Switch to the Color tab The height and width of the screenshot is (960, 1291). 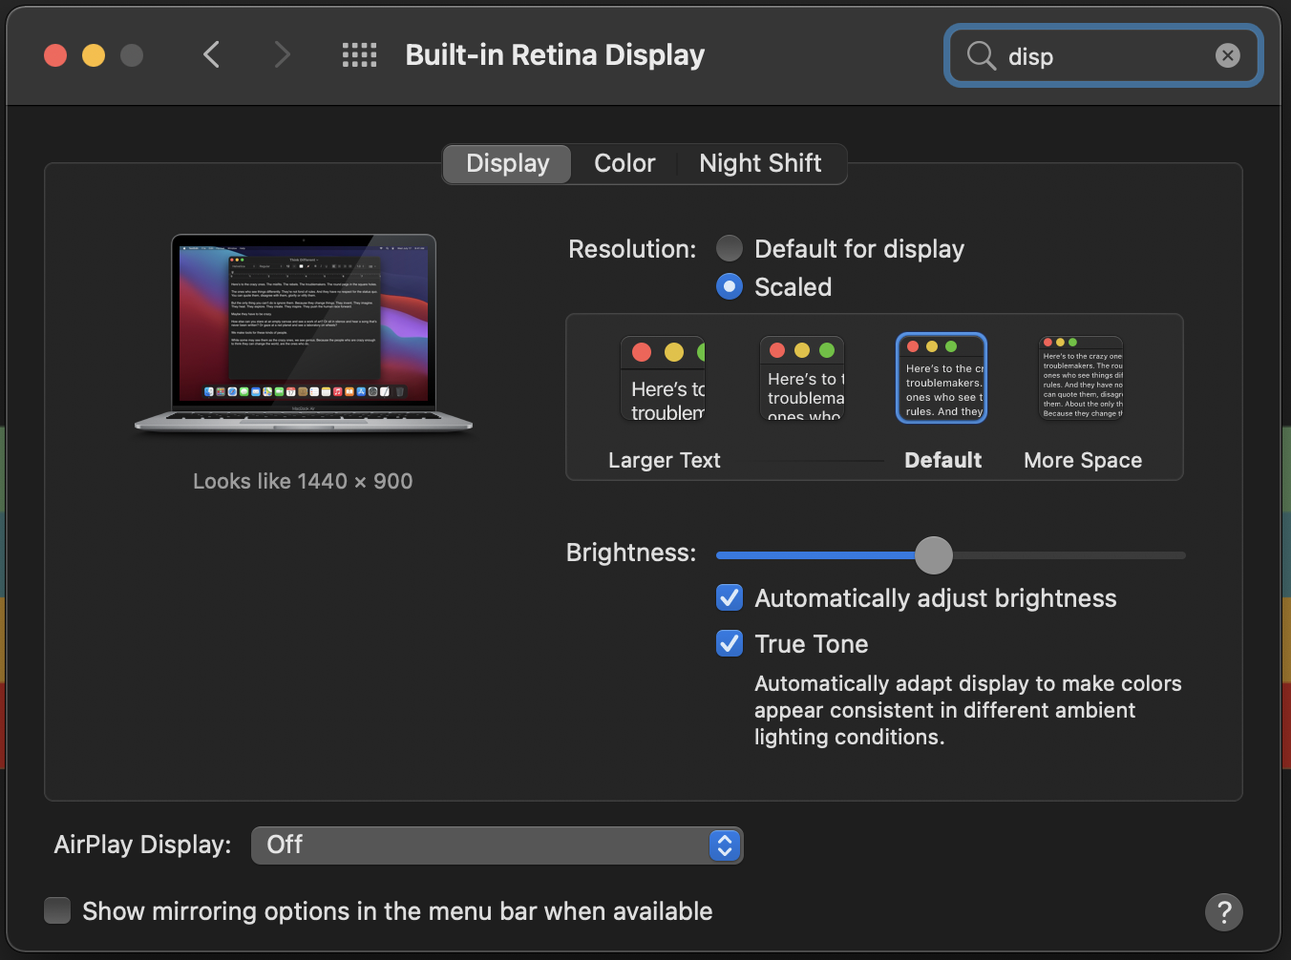click(624, 163)
